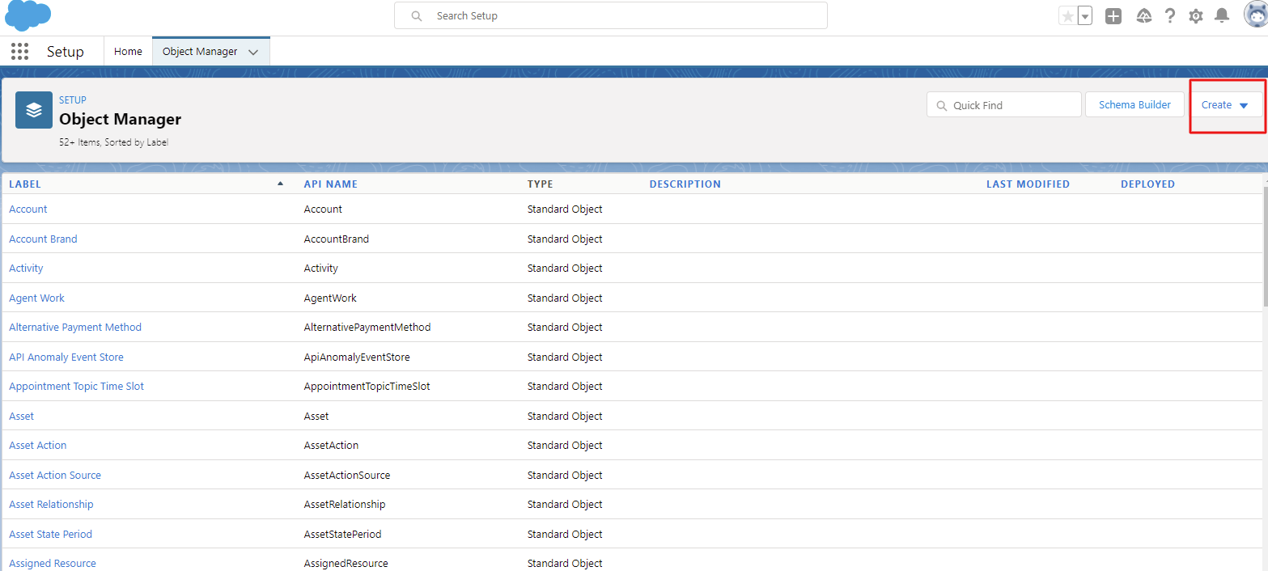Click the SETUP breadcrumb link

click(73, 100)
